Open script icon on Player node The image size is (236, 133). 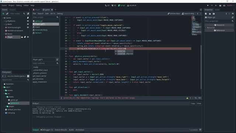(25, 37)
